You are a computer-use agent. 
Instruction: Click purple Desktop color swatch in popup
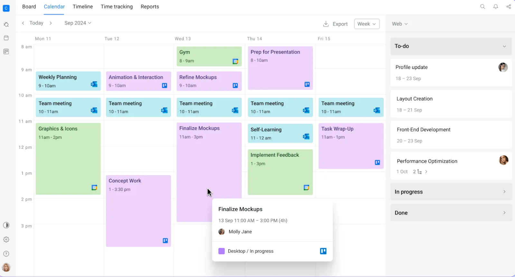tap(221, 251)
